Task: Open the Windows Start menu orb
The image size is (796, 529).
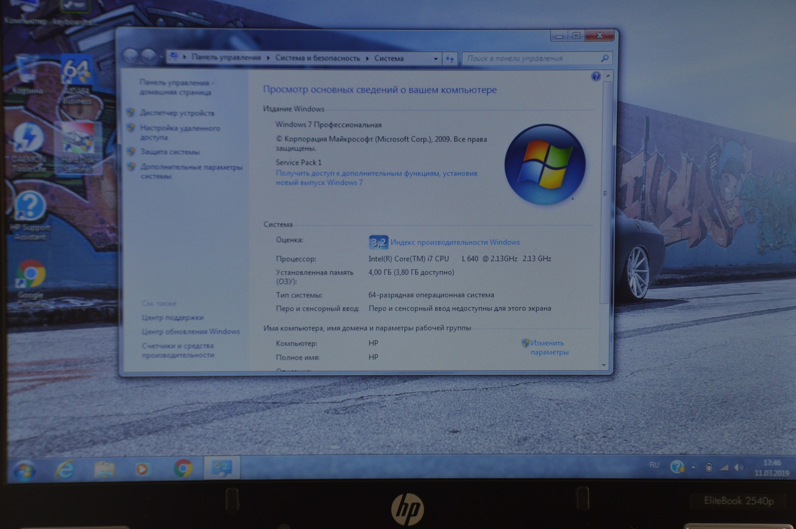Action: coord(24,470)
